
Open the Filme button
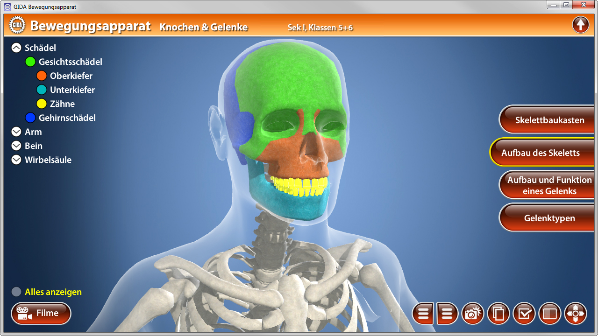(41, 314)
